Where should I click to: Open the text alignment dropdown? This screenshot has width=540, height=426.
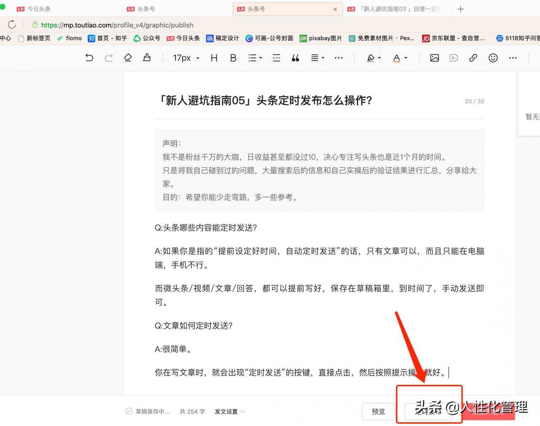[317, 58]
